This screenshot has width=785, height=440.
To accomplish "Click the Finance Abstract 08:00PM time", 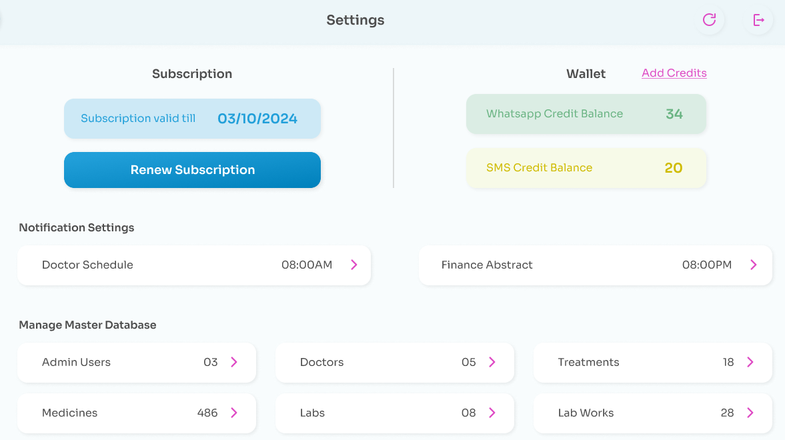I will pyautogui.click(x=706, y=265).
